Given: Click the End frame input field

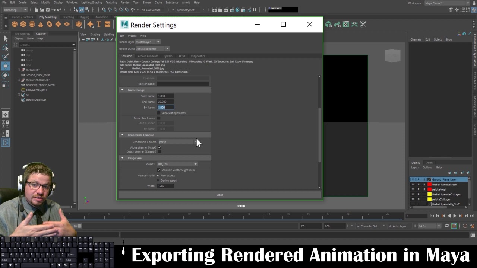Looking at the screenshot, I should click(165, 102).
